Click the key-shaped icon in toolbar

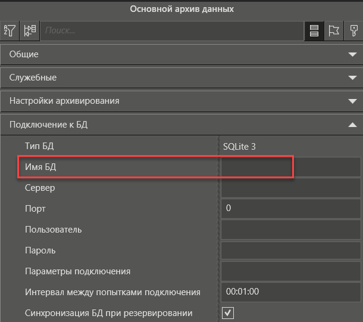tap(353, 30)
